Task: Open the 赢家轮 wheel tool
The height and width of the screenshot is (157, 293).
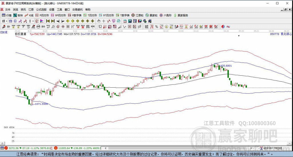Action: (x=152, y=15)
